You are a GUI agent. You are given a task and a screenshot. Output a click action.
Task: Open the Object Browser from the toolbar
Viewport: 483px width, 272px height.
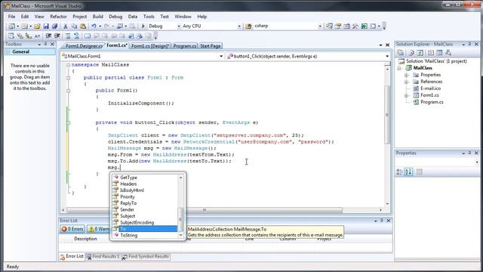(346, 26)
